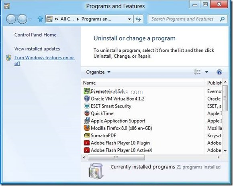
Task: Select the Evernote program icon
Action: 87,91
